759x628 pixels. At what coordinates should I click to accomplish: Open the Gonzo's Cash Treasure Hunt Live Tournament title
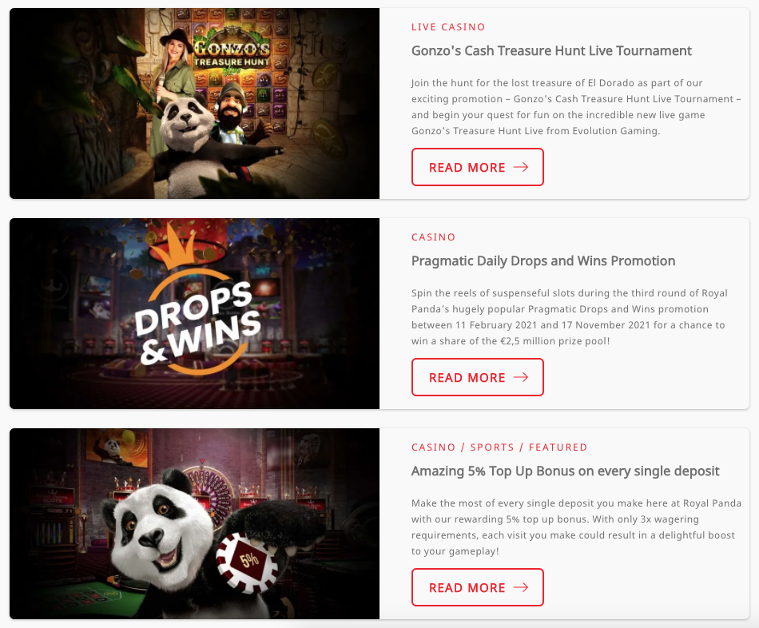551,51
